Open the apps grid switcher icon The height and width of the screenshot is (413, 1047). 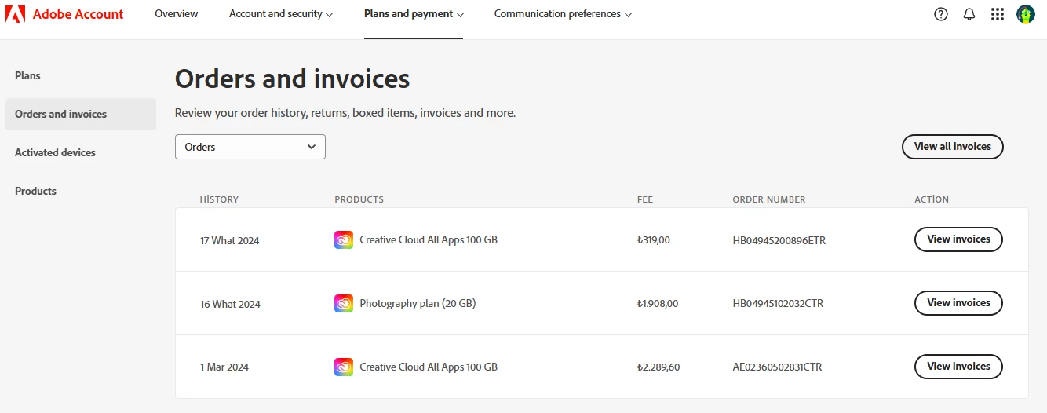pos(998,14)
